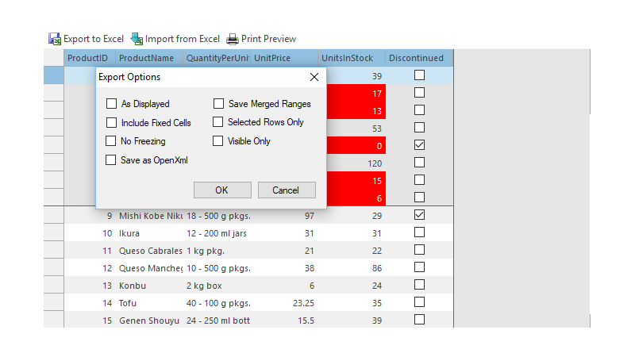Image resolution: width=635 pixels, height=357 pixels.
Task: Confirm export with OK button
Action: (222, 190)
